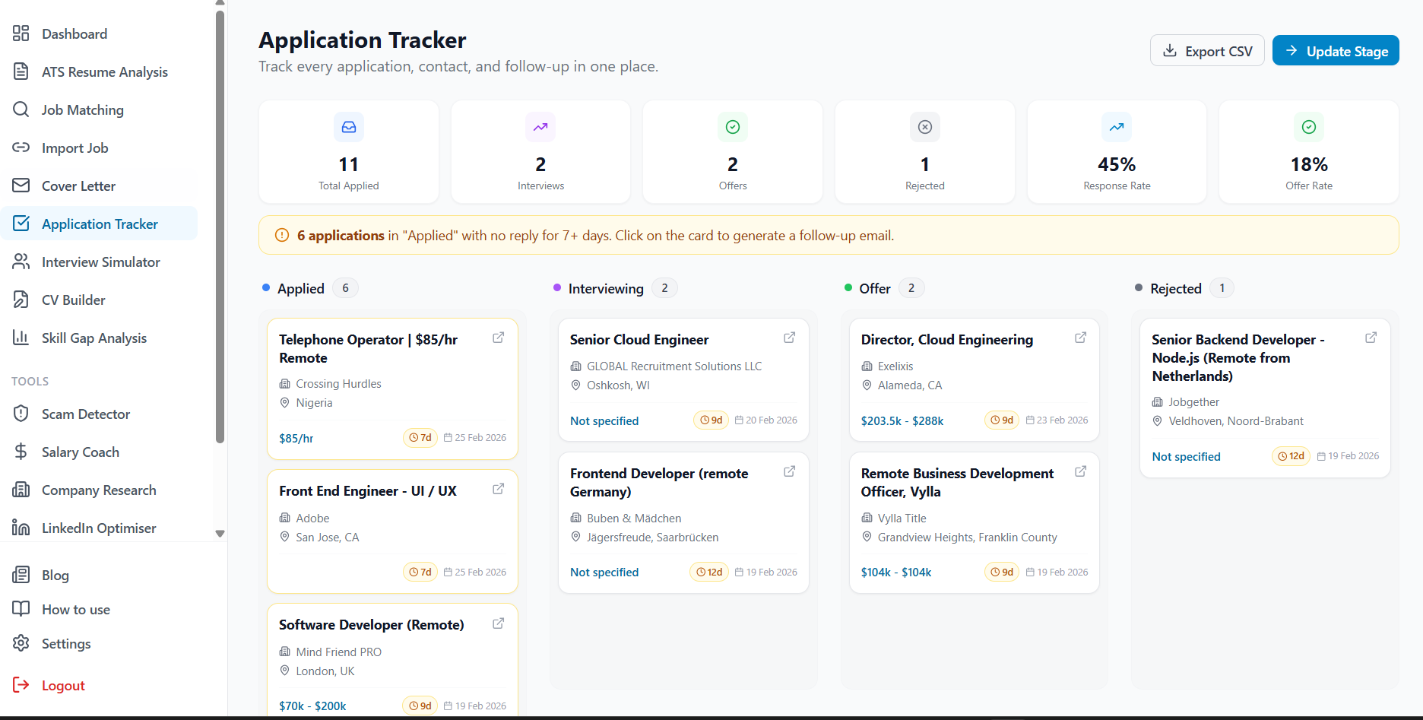The width and height of the screenshot is (1423, 720).
Task: Click the 23 Feb 2026 date on Director card
Action: pos(1063,420)
